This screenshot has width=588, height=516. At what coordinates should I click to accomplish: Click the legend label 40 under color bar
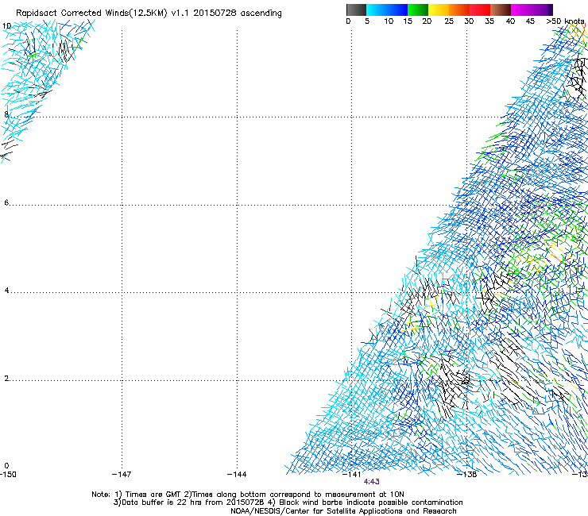(510, 21)
